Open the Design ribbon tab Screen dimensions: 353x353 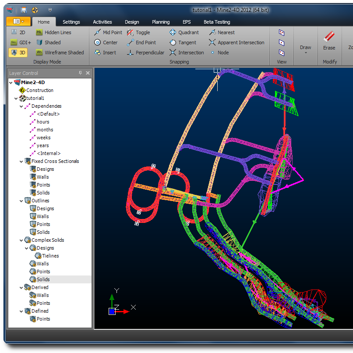point(132,22)
